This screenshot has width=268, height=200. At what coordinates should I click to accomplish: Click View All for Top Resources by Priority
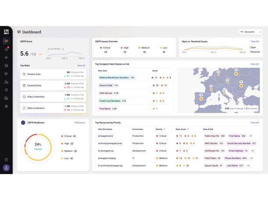(x=254, y=123)
